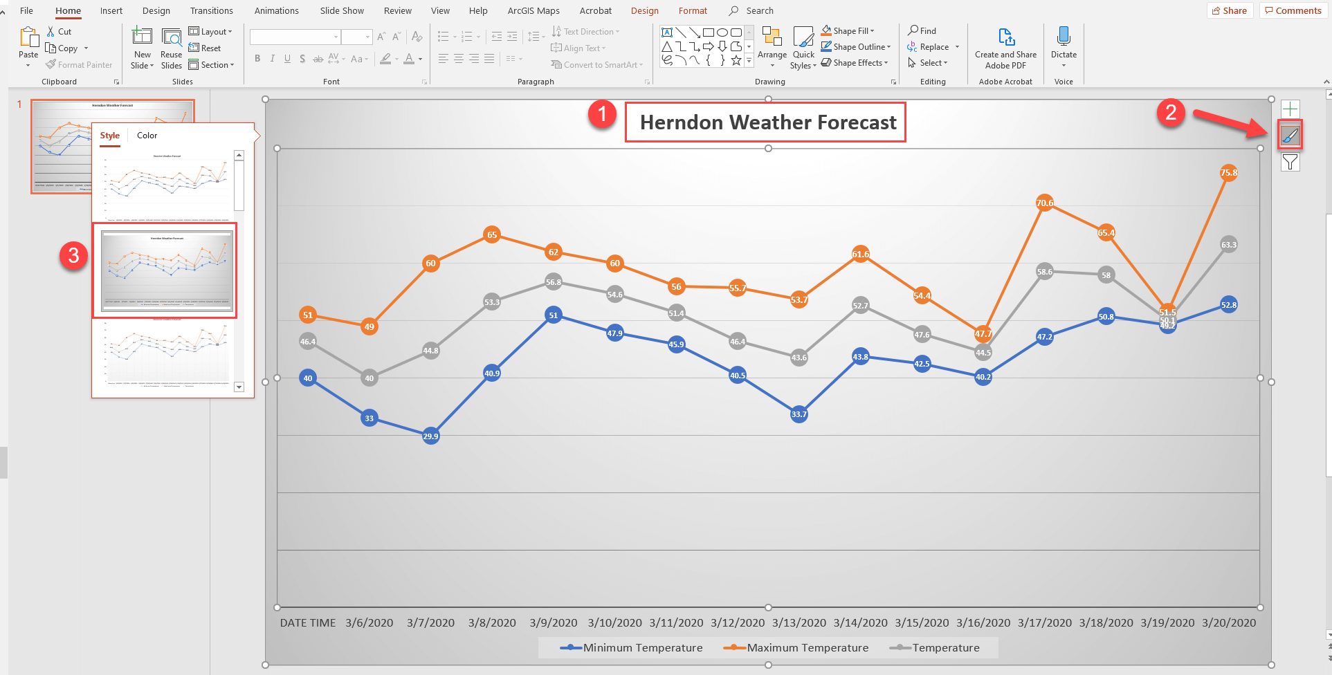
Task: Click the Share button
Action: [1230, 10]
